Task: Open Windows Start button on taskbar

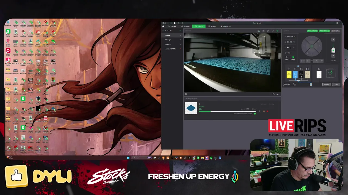Action: pyautogui.click(x=128, y=158)
